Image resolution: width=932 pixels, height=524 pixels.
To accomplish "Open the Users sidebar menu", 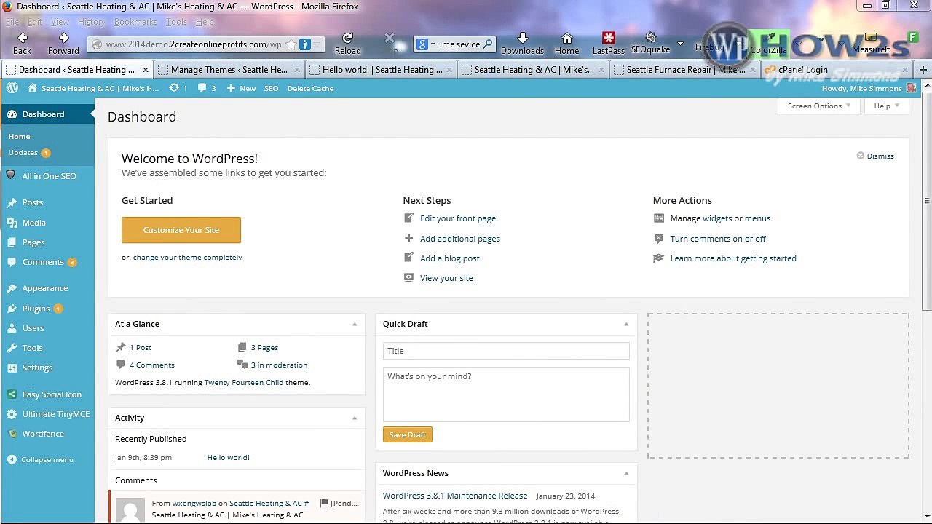I will coord(47,328).
